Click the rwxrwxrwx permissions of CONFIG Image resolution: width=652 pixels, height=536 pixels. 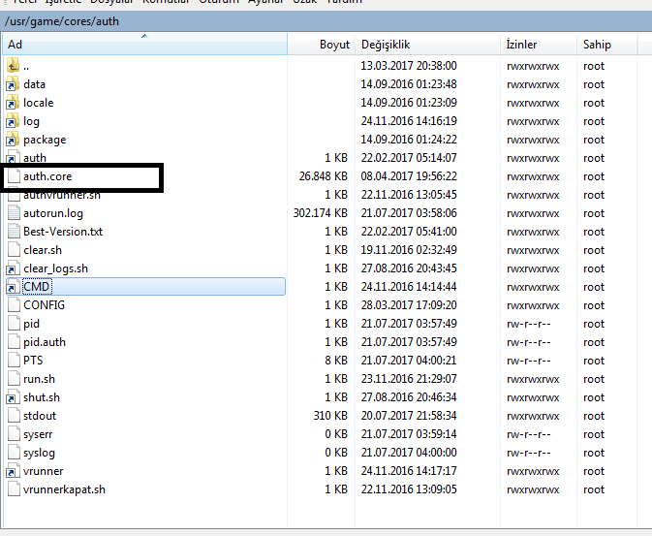pos(533,305)
